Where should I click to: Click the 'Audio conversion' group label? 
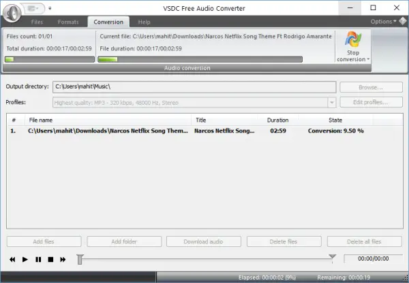[x=187, y=68]
